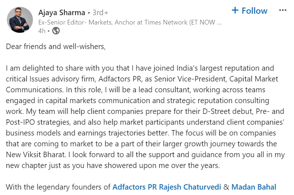294x195 pixels.
Task: Open Ajaya Sharma's profile via name
Action: (x=61, y=13)
